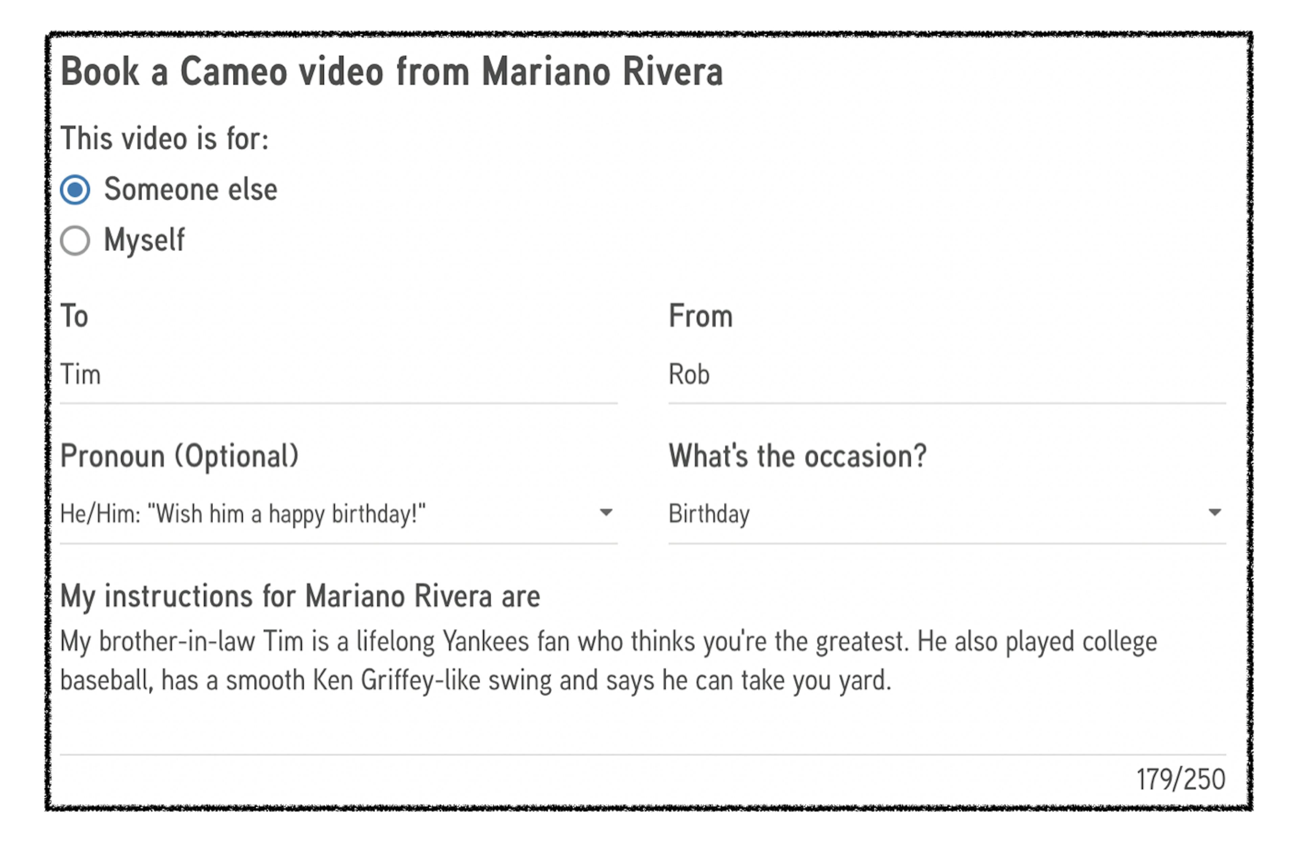Click the empty line below the instructions text

tap(643, 726)
